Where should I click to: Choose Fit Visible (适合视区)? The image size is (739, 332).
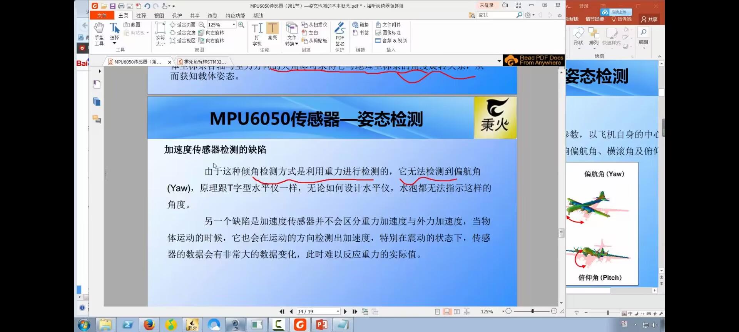182,41
